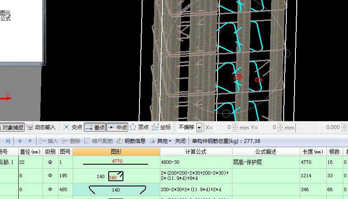The image size is (348, 199).
Task: Toggle 中点 midpoint snap
Action: pos(117,128)
